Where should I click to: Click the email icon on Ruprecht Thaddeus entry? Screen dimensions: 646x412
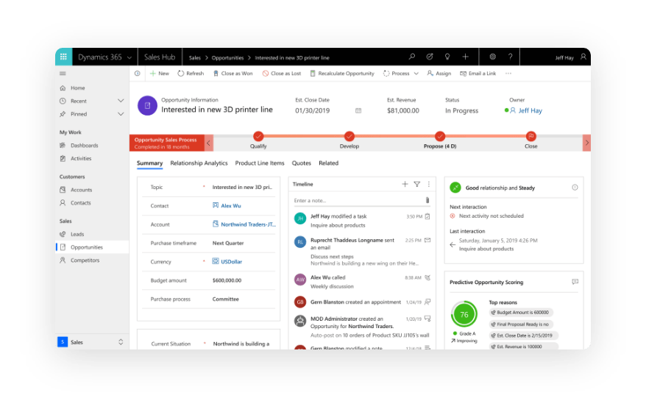coord(427,240)
